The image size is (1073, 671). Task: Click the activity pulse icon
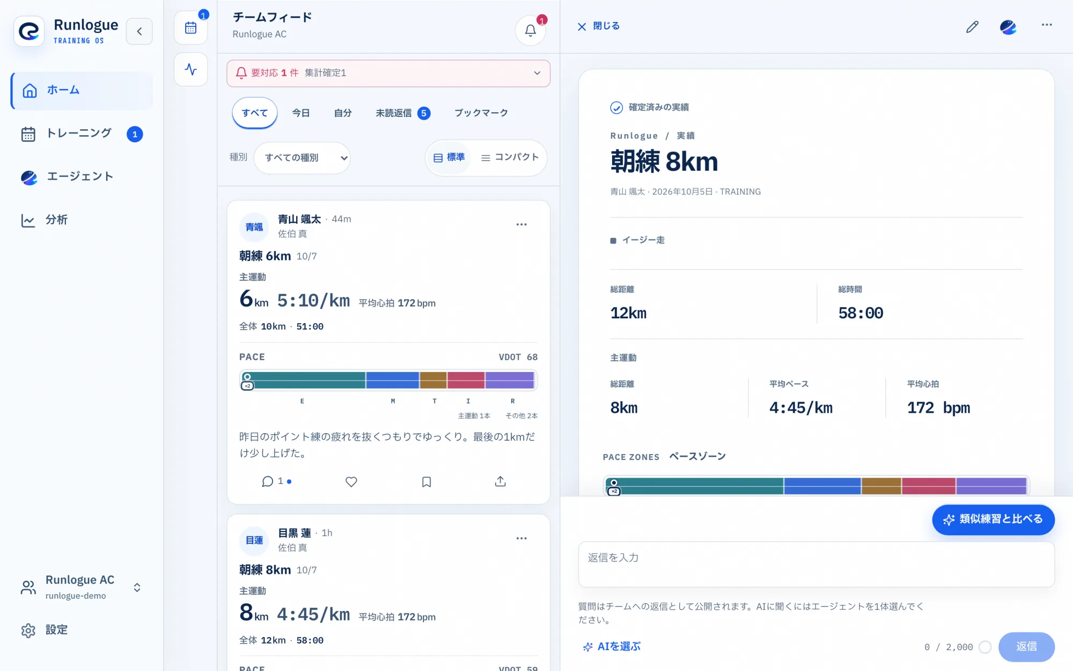[191, 69]
